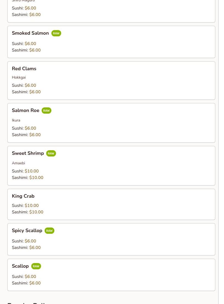Click the Salmon Roe item heading
Viewport: 224px width, 304px height.
(x=26, y=110)
